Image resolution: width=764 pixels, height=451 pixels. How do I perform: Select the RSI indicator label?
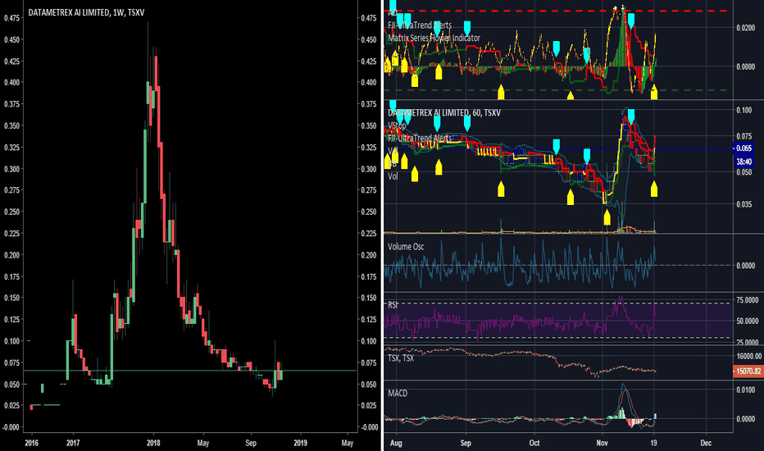pyautogui.click(x=393, y=305)
